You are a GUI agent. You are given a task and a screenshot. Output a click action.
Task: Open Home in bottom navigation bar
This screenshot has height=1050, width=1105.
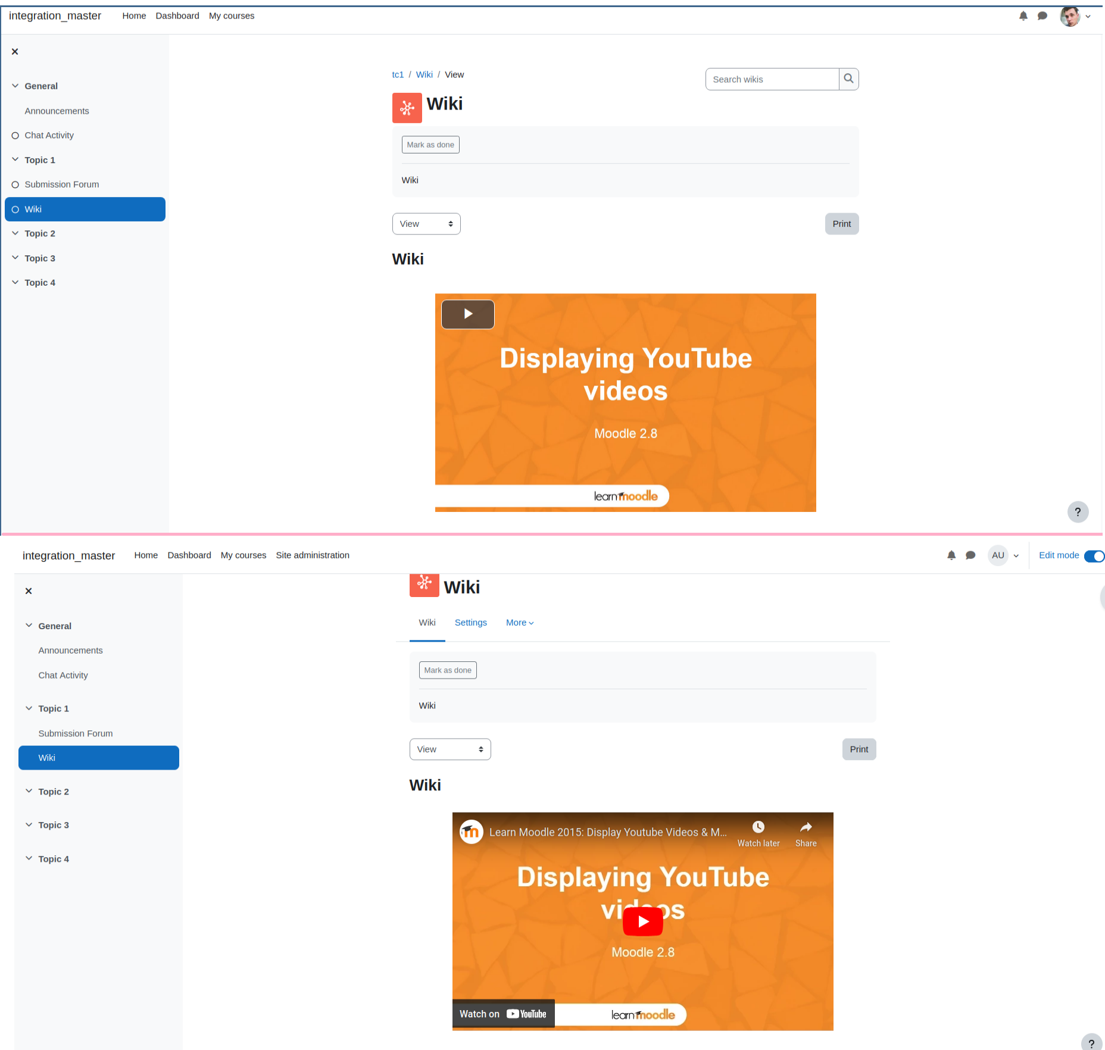pos(146,555)
